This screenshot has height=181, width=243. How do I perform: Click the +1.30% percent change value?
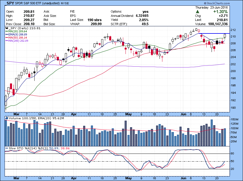tap(220, 12)
